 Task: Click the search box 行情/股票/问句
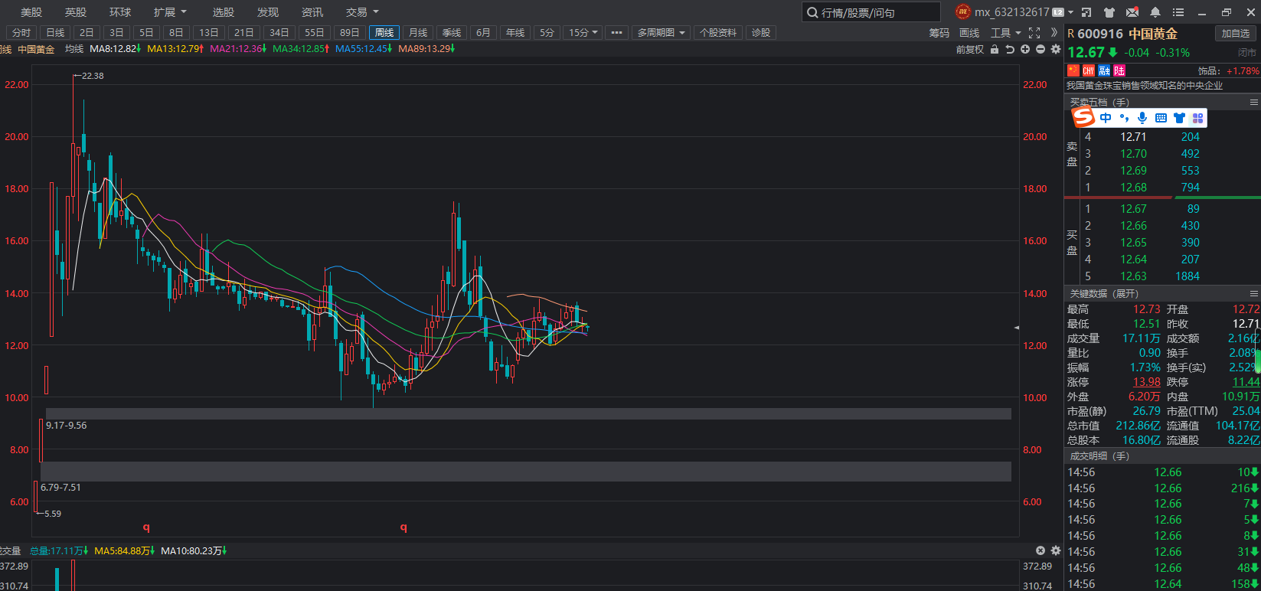(871, 12)
